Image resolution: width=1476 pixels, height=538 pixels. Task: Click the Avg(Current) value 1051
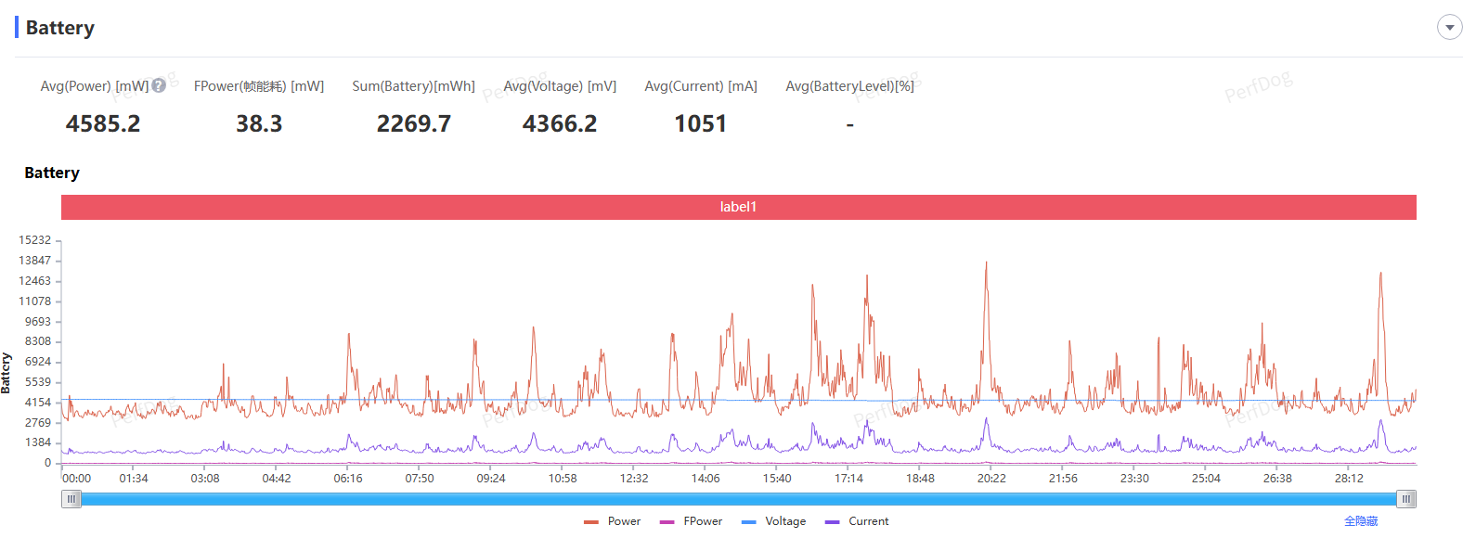click(x=700, y=123)
